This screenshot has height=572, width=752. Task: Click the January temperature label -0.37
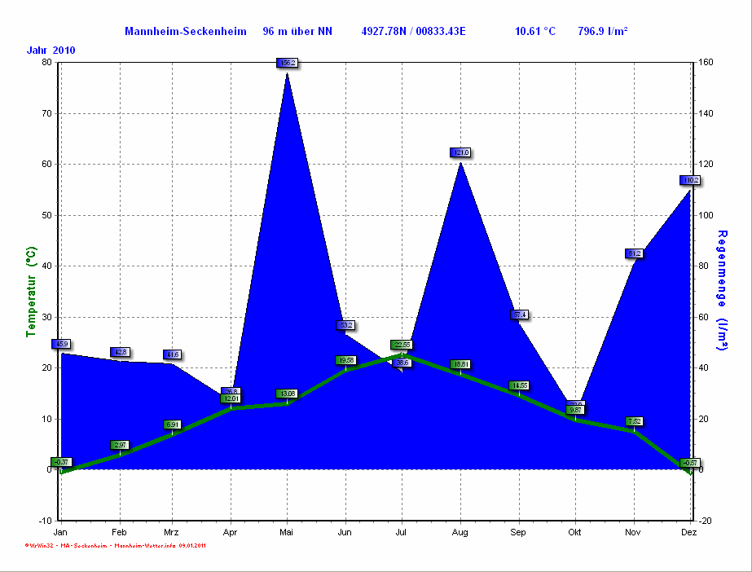61,462
